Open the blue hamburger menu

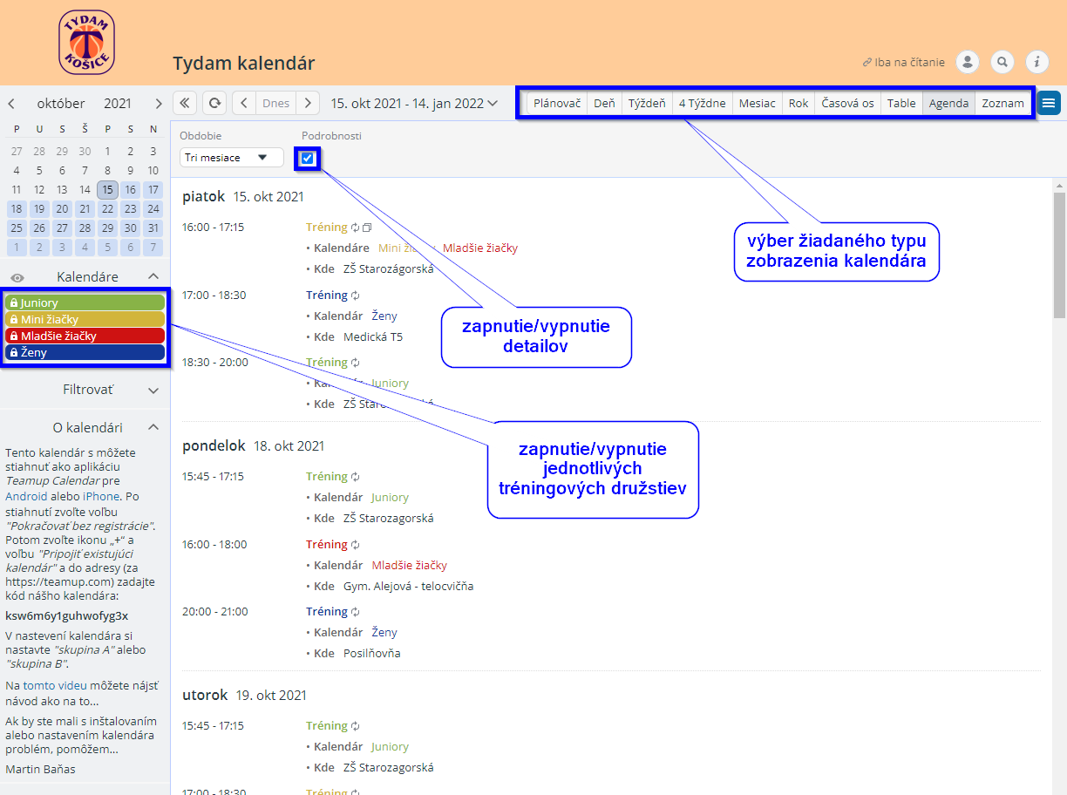coord(1049,103)
